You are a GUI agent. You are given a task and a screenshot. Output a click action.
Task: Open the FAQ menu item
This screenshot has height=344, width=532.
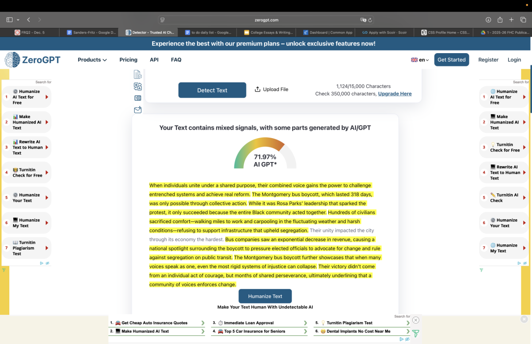pos(176,60)
